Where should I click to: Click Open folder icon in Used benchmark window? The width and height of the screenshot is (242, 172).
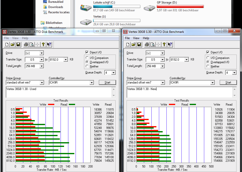[x=13, y=45]
